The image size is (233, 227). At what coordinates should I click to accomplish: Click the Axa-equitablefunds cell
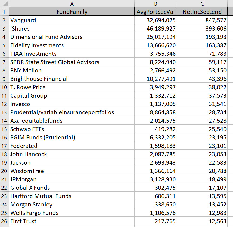[x=72, y=121]
